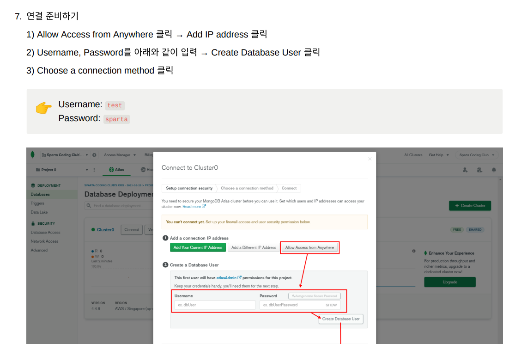Viewport: 521px width, 344px height.
Task: Click the info icon near Enhance Your Experience
Action: pyautogui.click(x=414, y=251)
